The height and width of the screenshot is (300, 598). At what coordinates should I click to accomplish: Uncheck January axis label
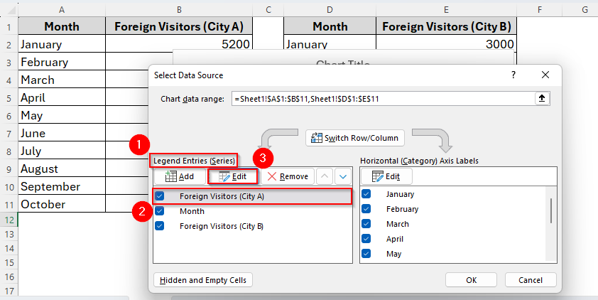coord(366,194)
